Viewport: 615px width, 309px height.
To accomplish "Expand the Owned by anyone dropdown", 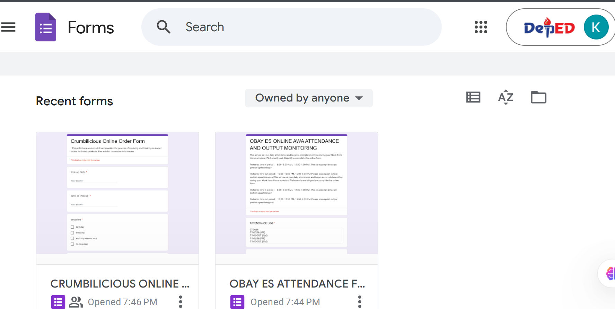I will tap(309, 98).
